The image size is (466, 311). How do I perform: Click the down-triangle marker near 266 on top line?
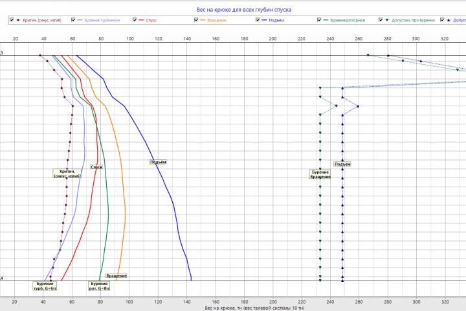368,55
